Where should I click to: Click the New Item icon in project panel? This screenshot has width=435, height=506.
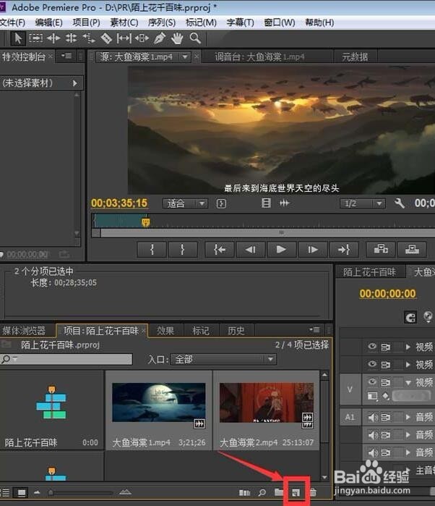[x=296, y=492]
